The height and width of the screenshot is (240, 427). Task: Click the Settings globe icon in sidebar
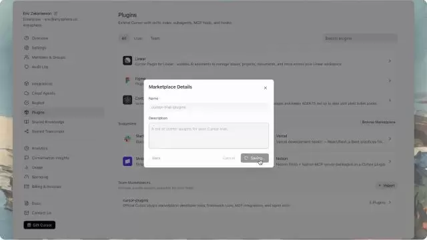27,47
